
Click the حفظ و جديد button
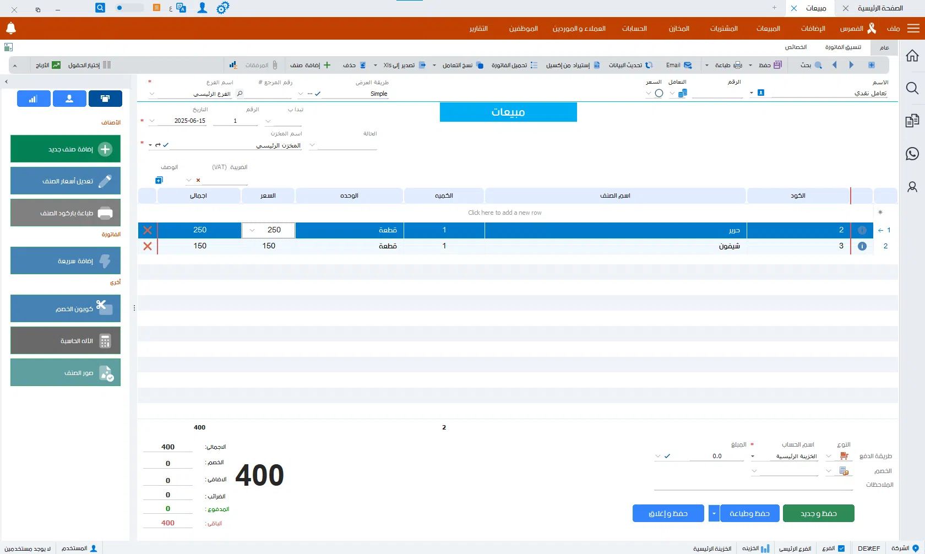click(818, 513)
